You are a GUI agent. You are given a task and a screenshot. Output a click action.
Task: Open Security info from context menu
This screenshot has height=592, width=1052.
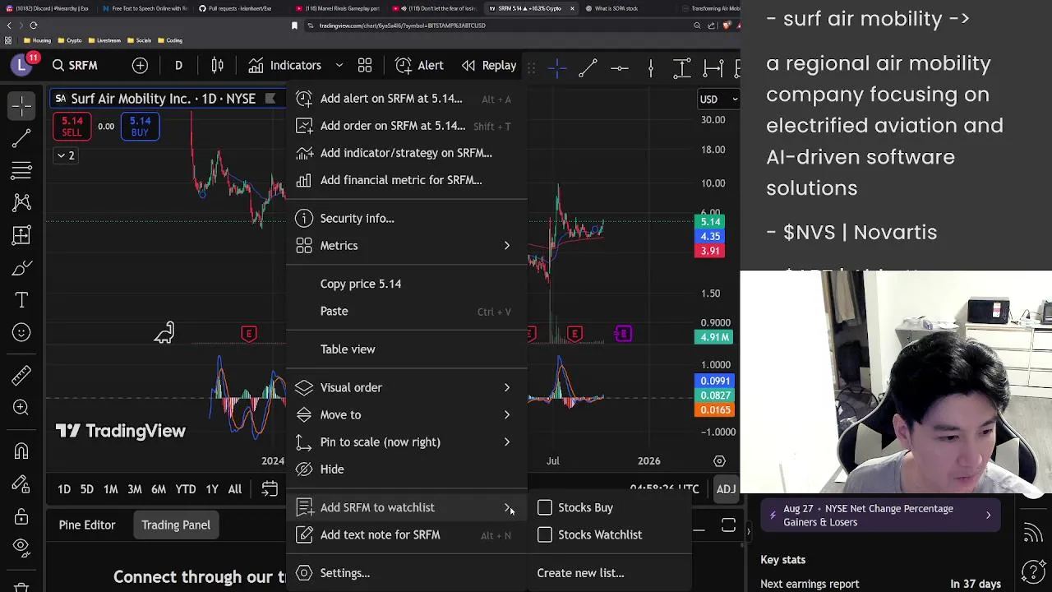pos(407,219)
